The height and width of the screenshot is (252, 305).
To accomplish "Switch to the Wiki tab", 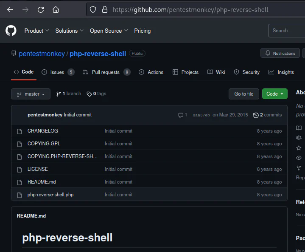I will point(216,72).
